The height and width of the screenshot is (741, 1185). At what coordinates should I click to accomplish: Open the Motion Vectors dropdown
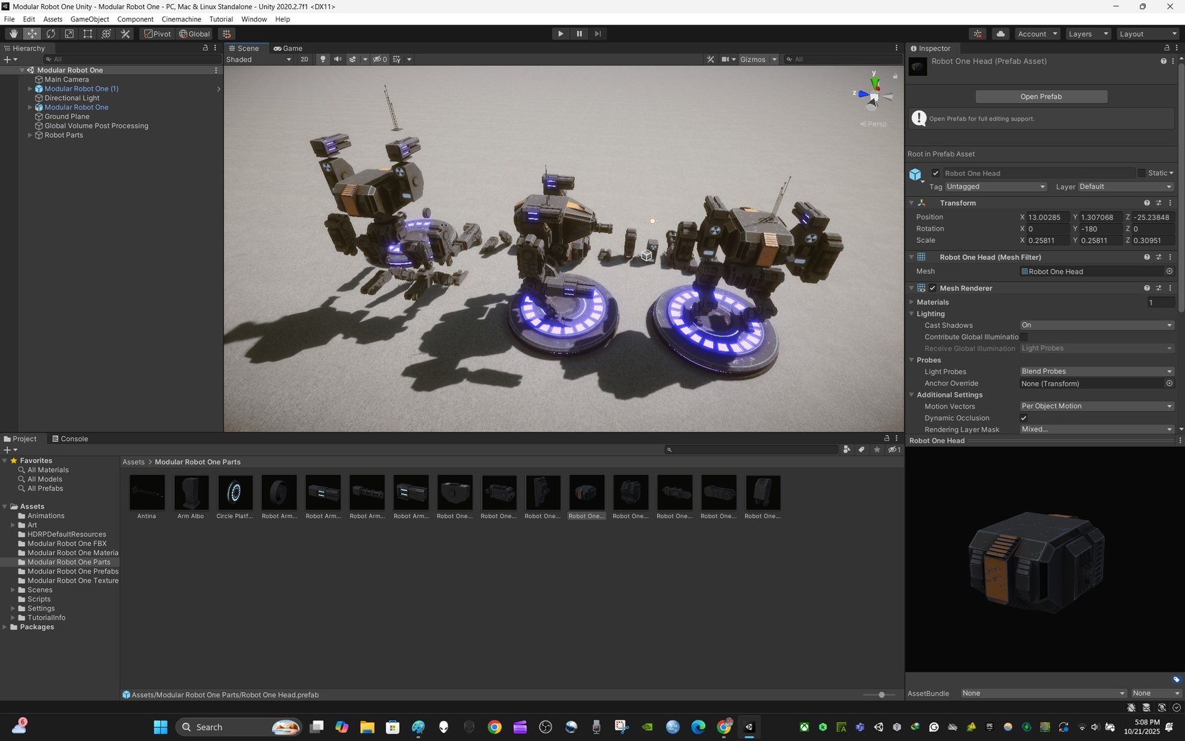coord(1097,406)
